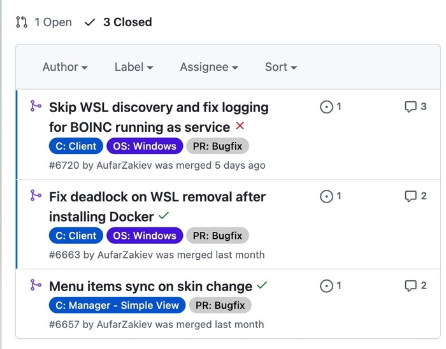Open 'Menu items sync on skin change' PR
The image size is (446, 349).
click(x=150, y=286)
